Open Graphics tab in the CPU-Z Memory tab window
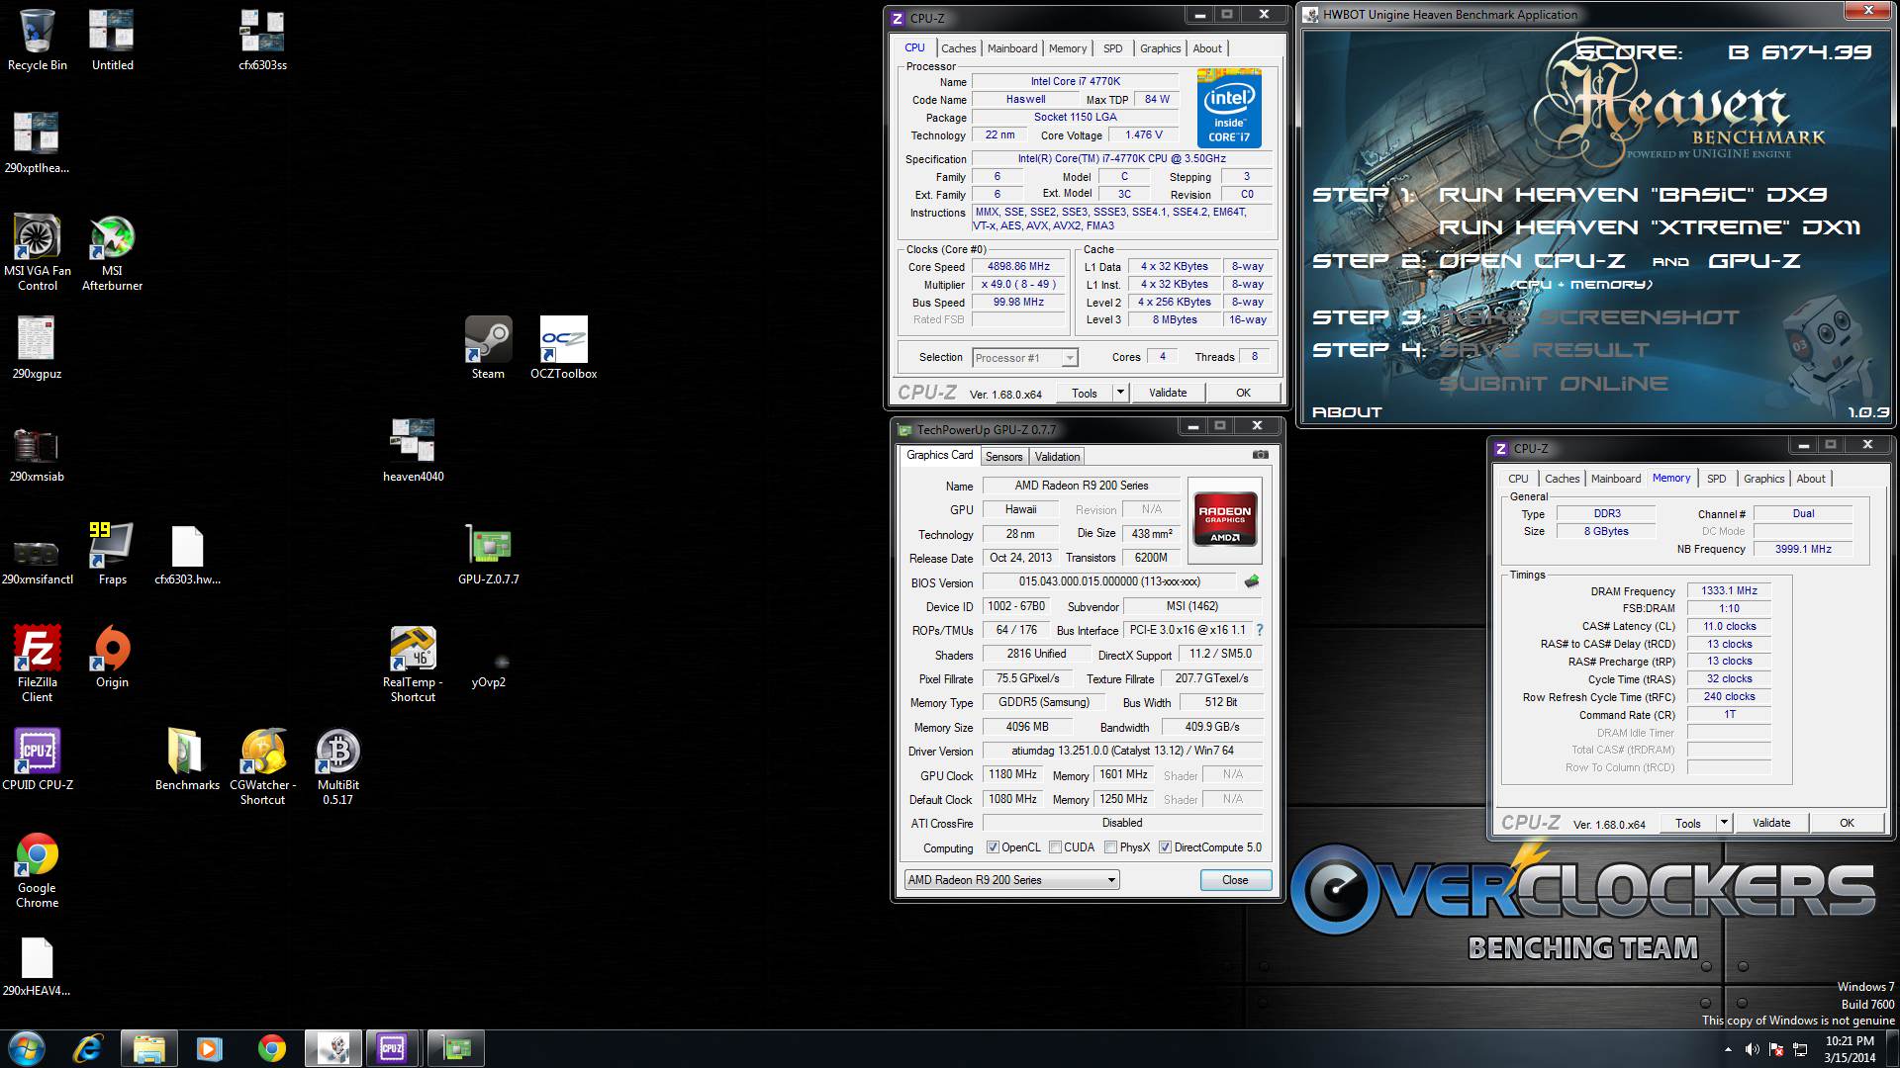Screen dimensions: 1900x1068 (x=1763, y=479)
